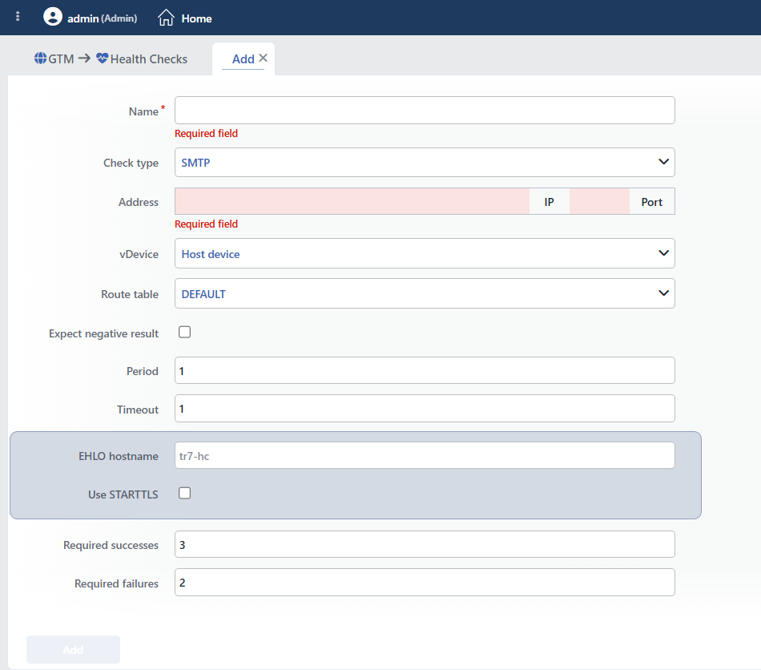This screenshot has height=670, width=761.
Task: Click the 'Required successes' label
Action: tap(111, 545)
